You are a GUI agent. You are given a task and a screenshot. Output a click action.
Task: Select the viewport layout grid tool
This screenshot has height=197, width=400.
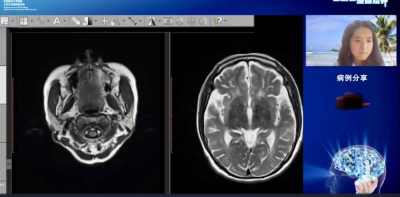click(23, 21)
